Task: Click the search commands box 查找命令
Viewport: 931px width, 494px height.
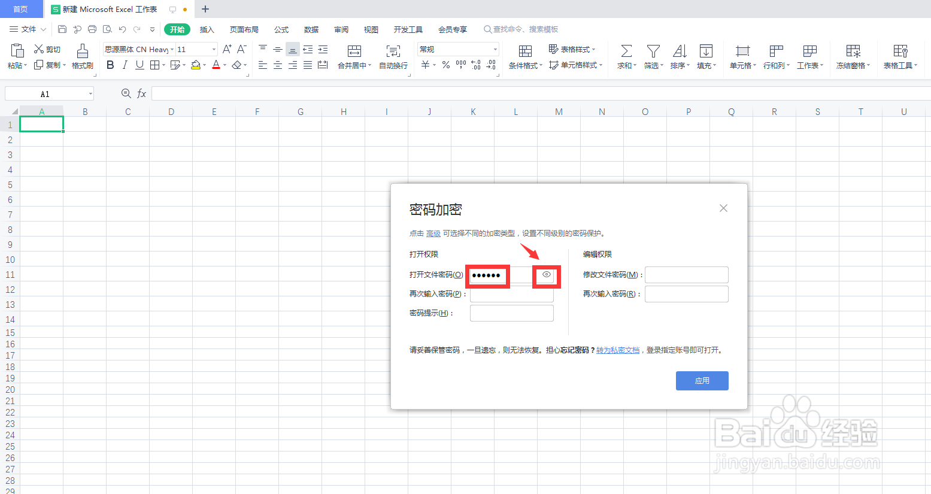Action: click(x=521, y=29)
